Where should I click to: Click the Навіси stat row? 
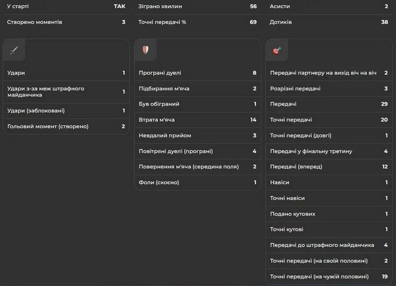(329, 182)
